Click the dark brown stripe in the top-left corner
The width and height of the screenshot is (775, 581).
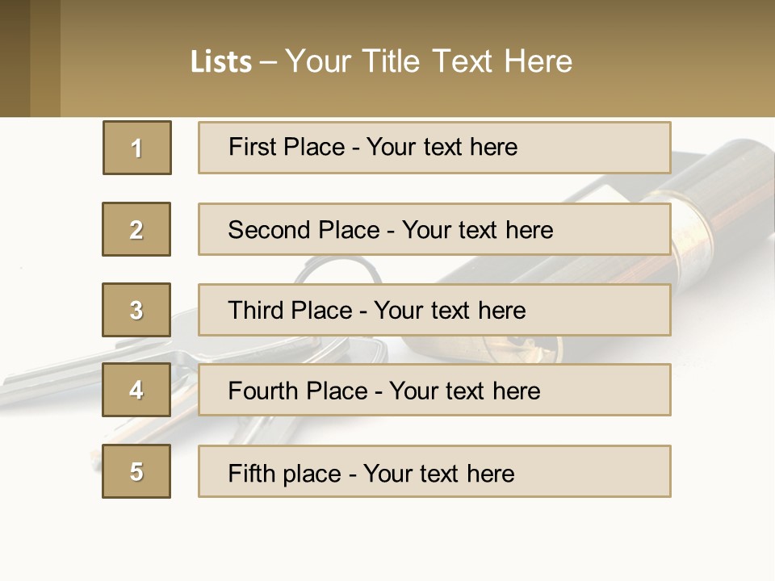coord(15,58)
